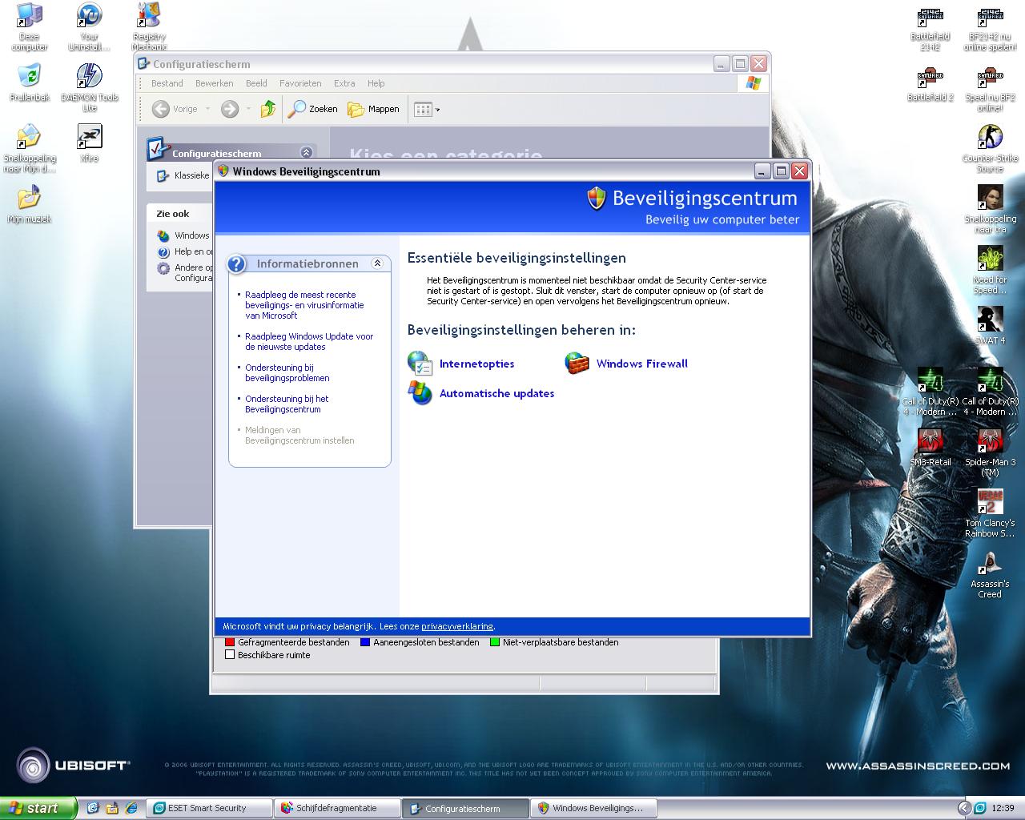Click the Windows Firewall brick wall icon
The image size is (1025, 820).
coord(577,364)
